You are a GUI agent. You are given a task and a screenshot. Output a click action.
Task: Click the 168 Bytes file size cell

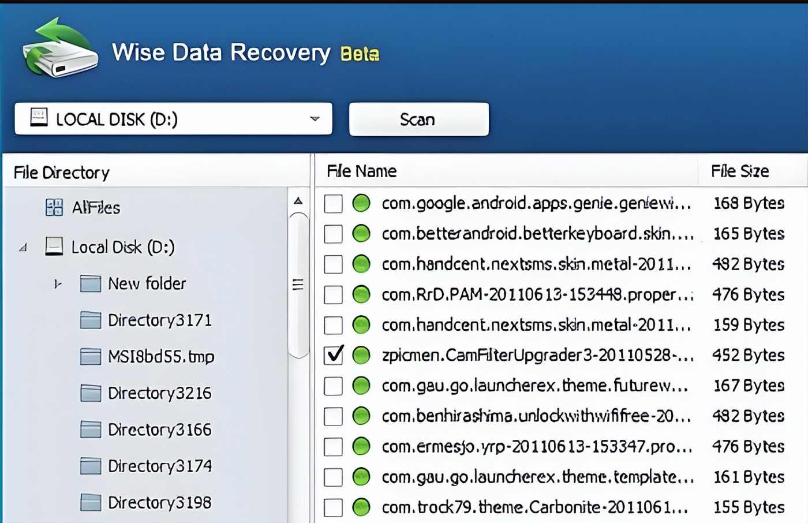pos(749,203)
